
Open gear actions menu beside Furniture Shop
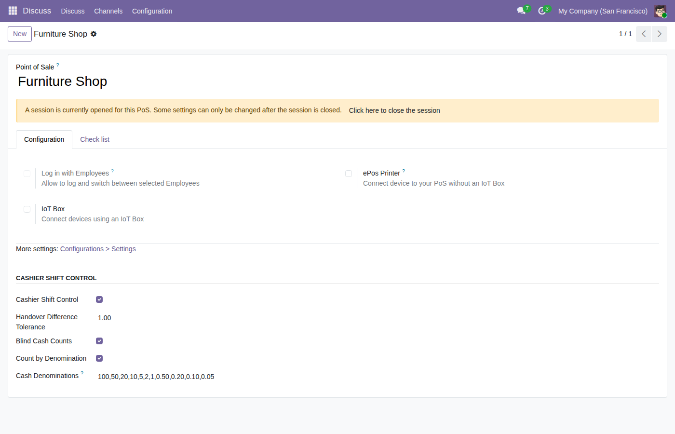click(x=94, y=34)
